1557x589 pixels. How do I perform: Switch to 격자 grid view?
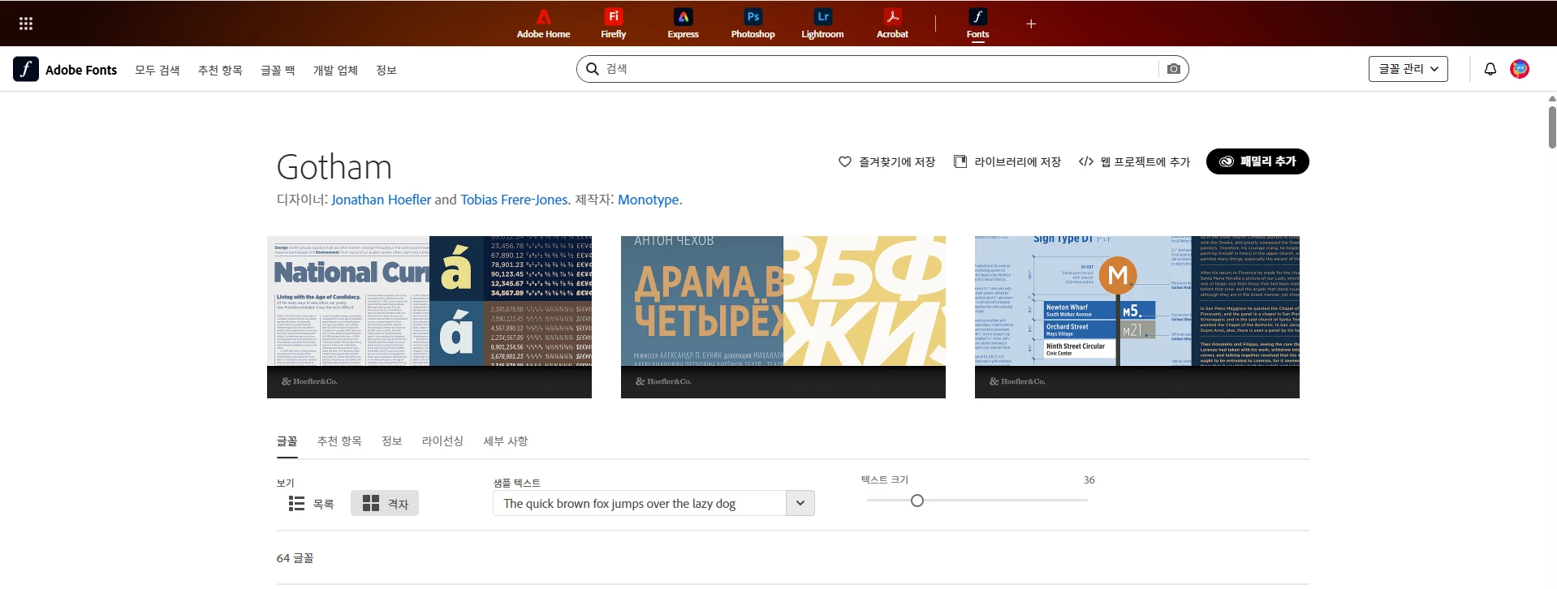[385, 504]
